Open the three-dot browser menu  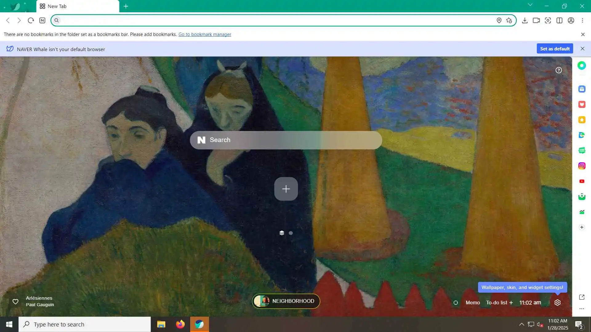point(582,20)
